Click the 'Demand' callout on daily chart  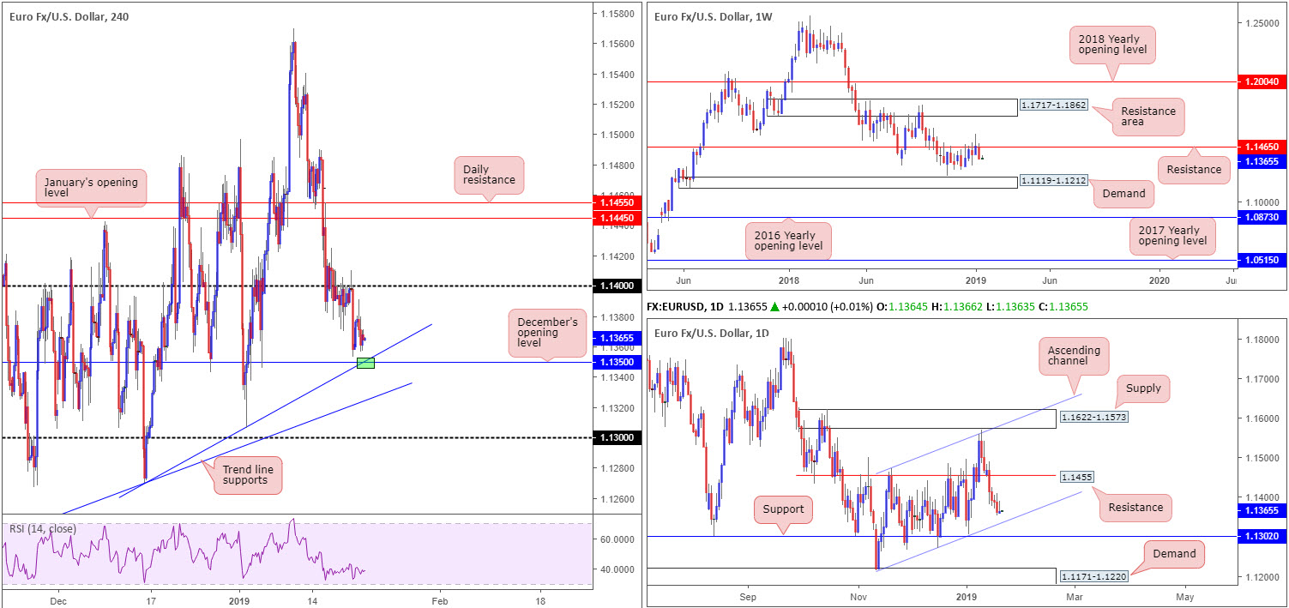click(x=1174, y=554)
